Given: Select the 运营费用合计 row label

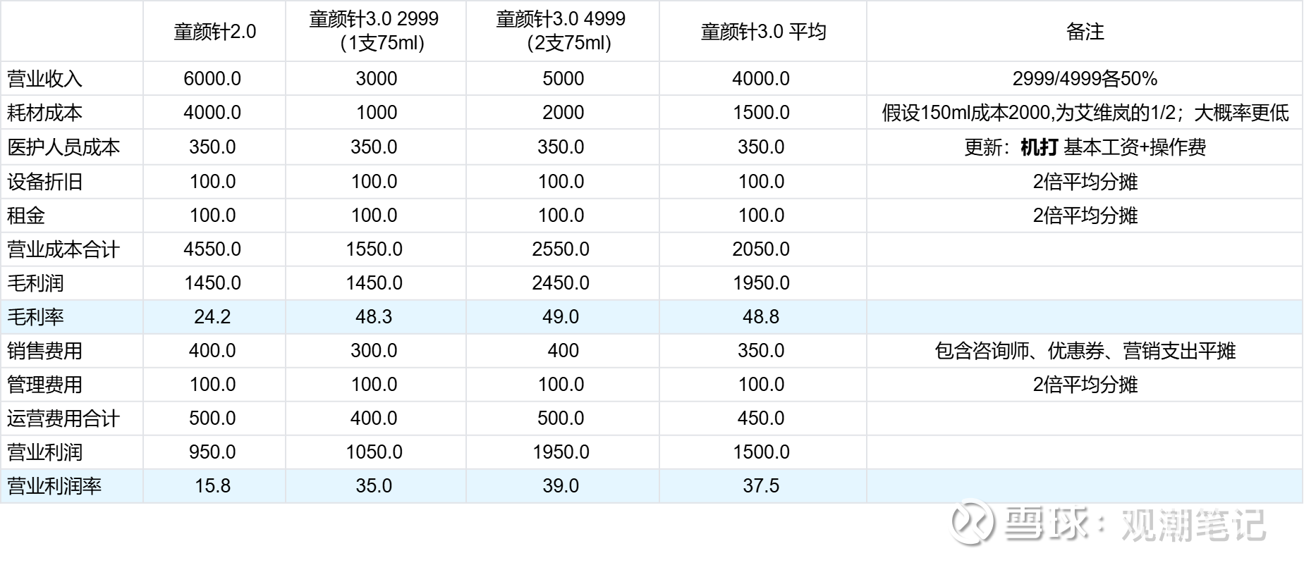Looking at the screenshot, I should 63,418.
